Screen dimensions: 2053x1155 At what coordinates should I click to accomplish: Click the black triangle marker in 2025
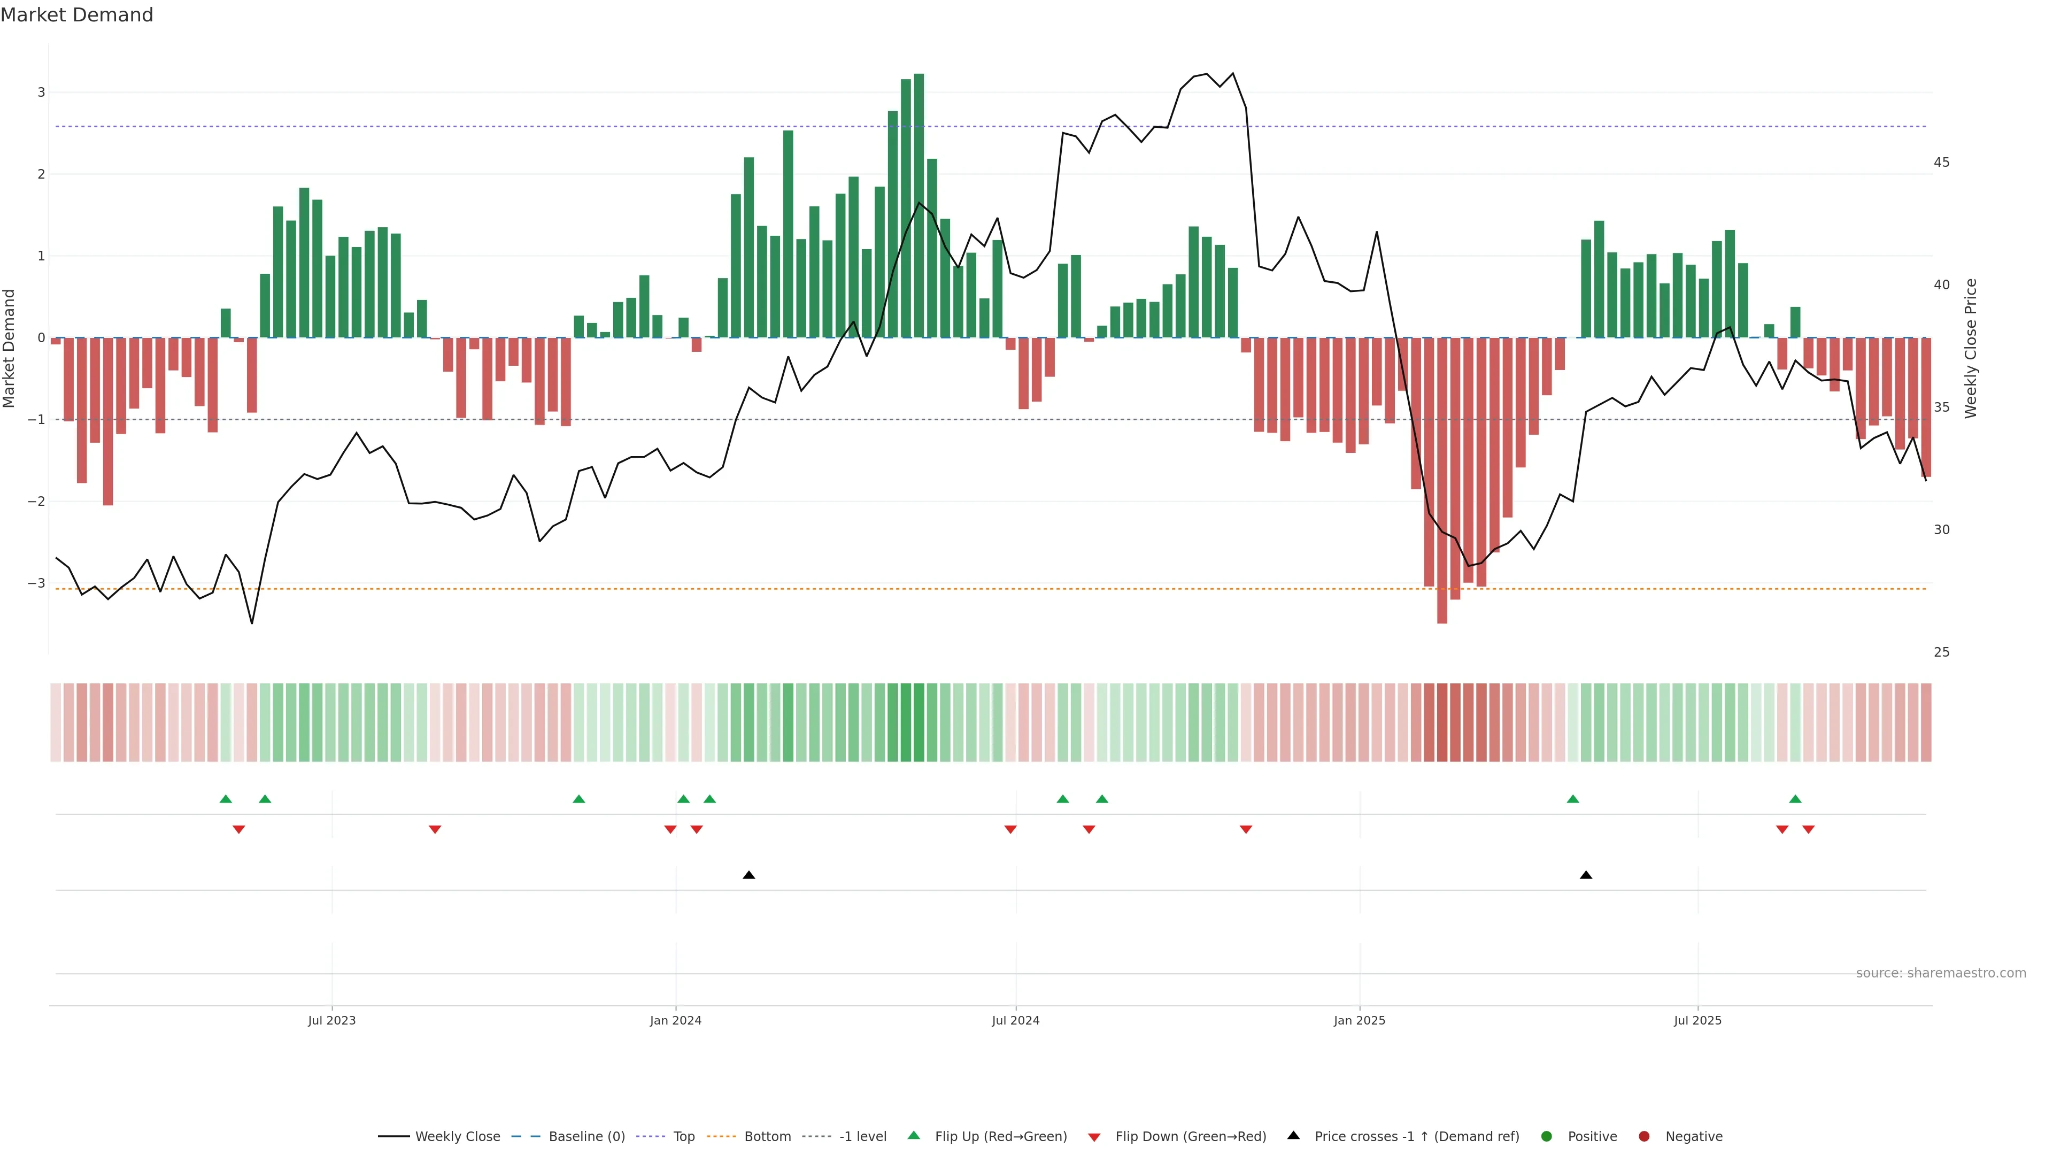pos(1585,875)
